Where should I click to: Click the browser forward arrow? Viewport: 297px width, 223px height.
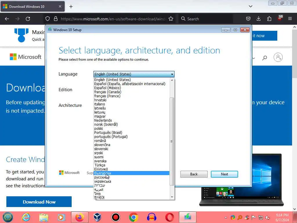tap(17, 19)
